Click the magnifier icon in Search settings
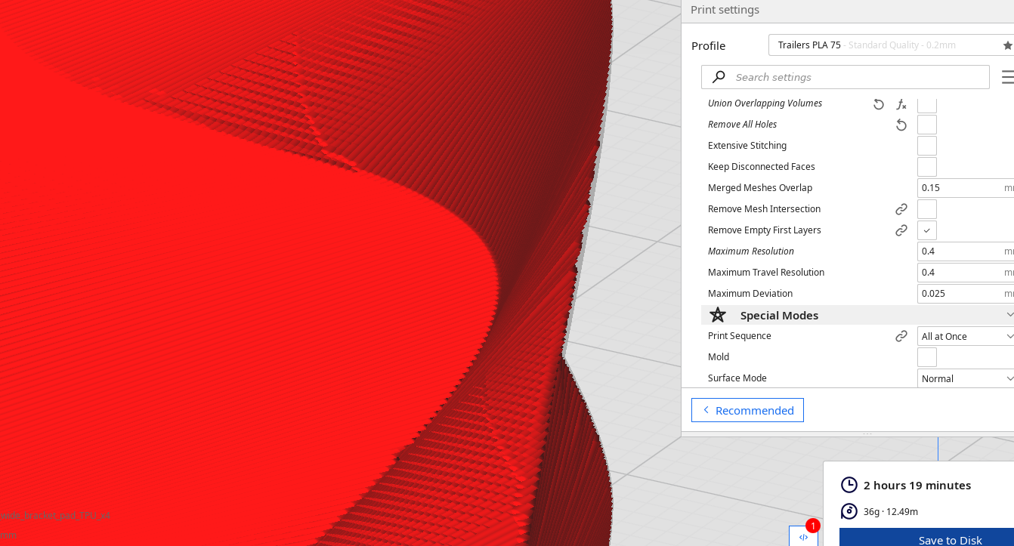 (718, 76)
